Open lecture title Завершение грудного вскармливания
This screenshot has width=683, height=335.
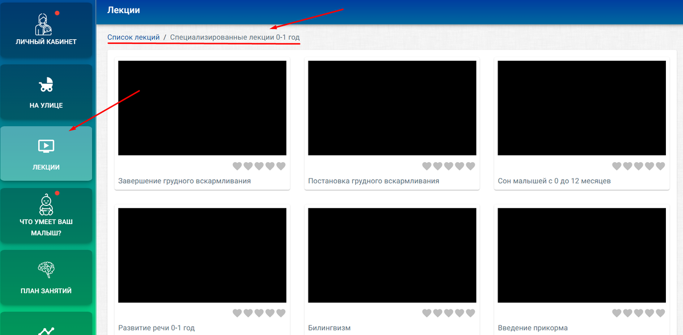coord(184,181)
